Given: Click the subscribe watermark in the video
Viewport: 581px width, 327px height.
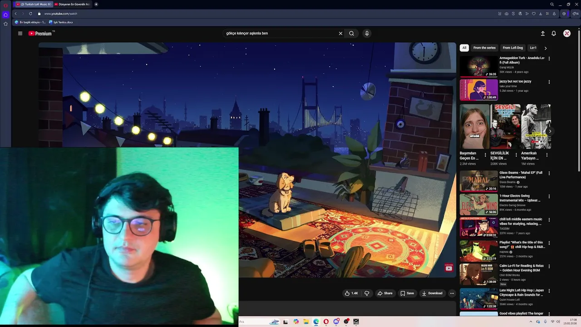Looking at the screenshot, I should click(448, 268).
